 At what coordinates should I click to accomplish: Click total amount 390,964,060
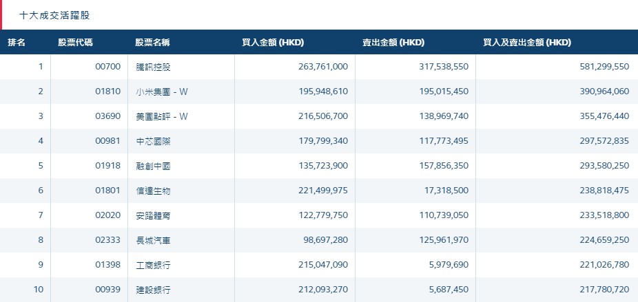[x=604, y=91]
